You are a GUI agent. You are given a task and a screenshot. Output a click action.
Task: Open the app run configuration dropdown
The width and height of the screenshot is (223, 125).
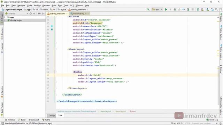pos(157,9)
